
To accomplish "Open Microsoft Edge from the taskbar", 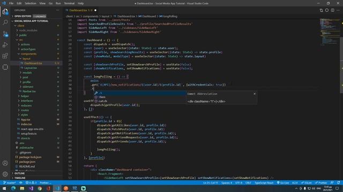I will [x=13, y=188].
